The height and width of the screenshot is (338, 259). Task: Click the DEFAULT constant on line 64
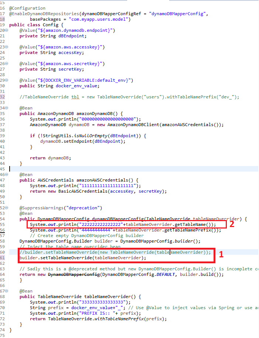166,275
